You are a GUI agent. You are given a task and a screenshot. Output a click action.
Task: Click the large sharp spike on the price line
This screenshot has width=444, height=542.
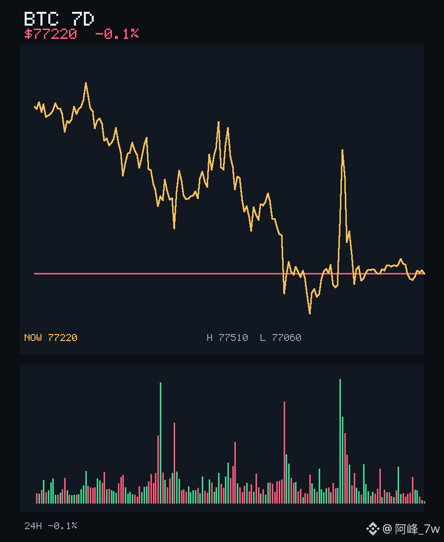(x=342, y=151)
